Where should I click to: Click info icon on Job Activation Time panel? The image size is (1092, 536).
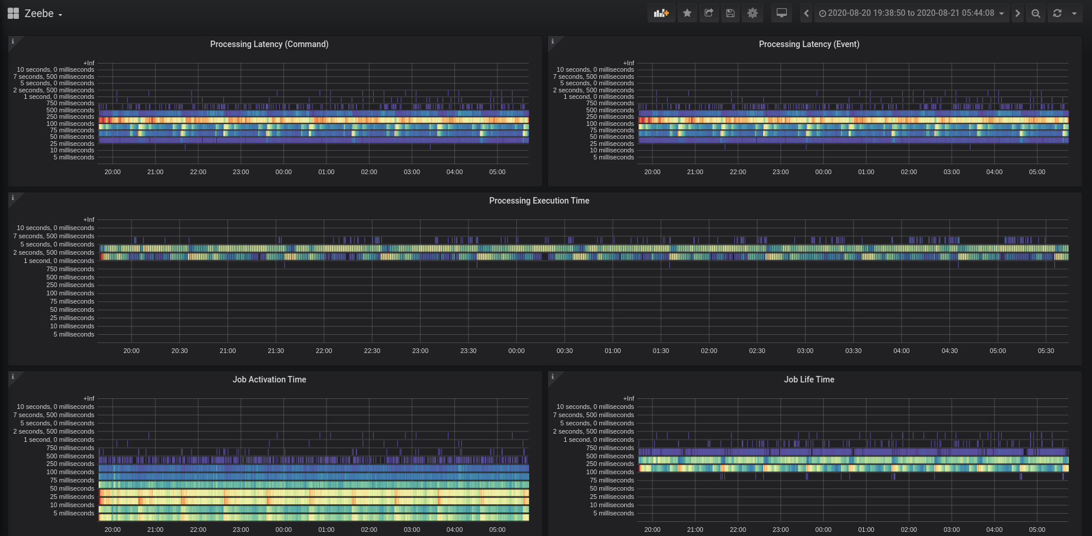click(13, 377)
